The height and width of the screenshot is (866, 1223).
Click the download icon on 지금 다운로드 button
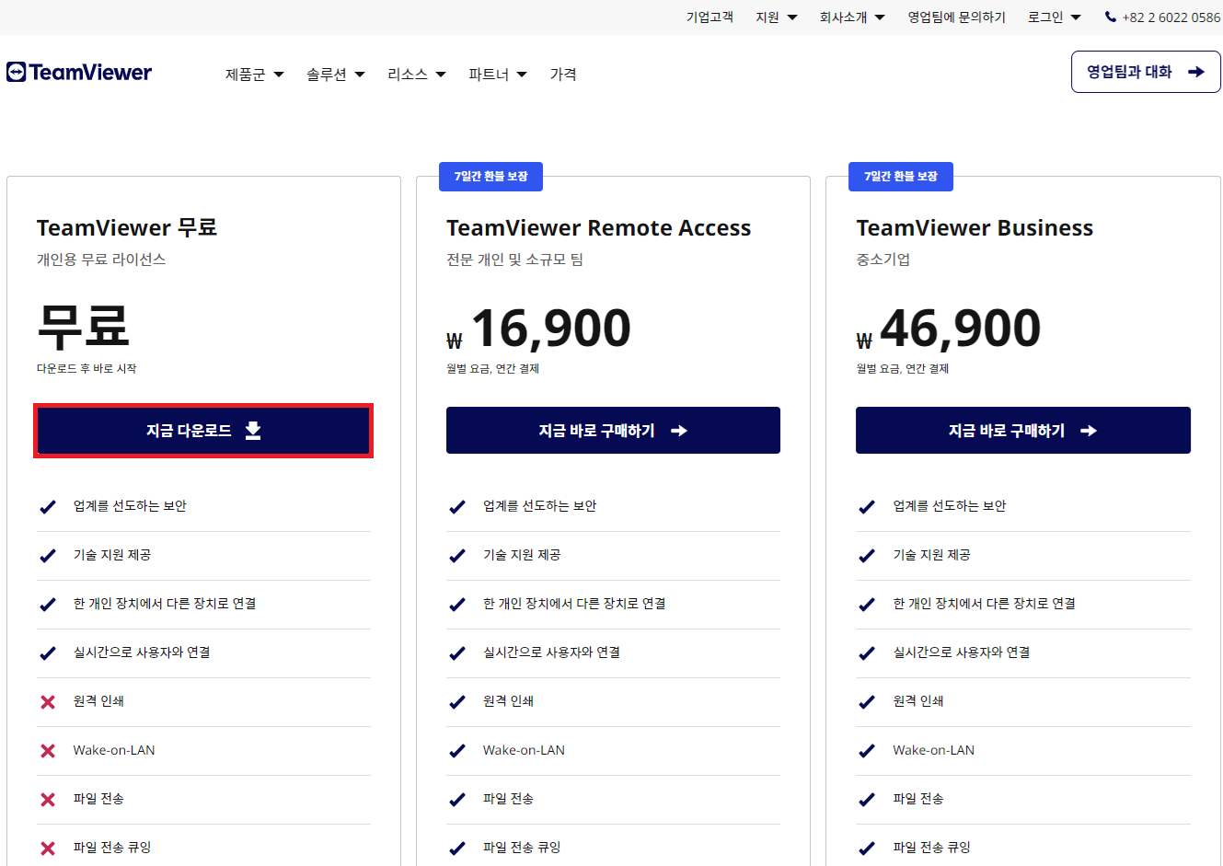point(253,431)
